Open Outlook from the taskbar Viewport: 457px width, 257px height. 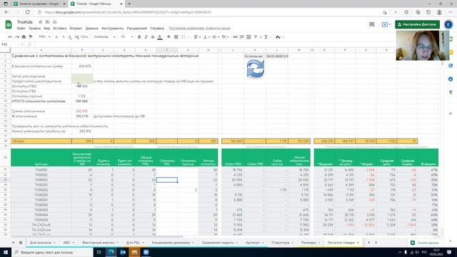pyautogui.click(x=123, y=252)
